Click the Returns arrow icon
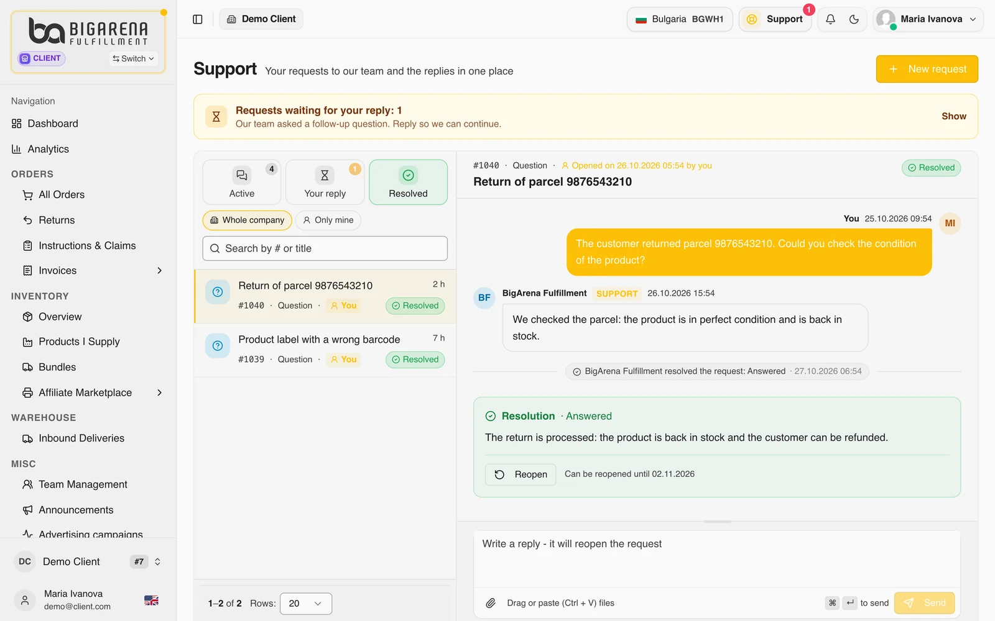This screenshot has width=995, height=621. click(27, 220)
